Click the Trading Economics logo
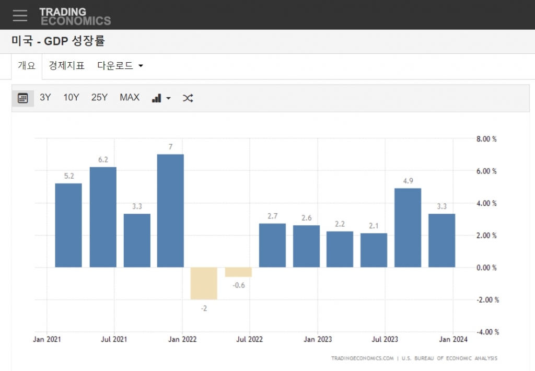 point(75,16)
